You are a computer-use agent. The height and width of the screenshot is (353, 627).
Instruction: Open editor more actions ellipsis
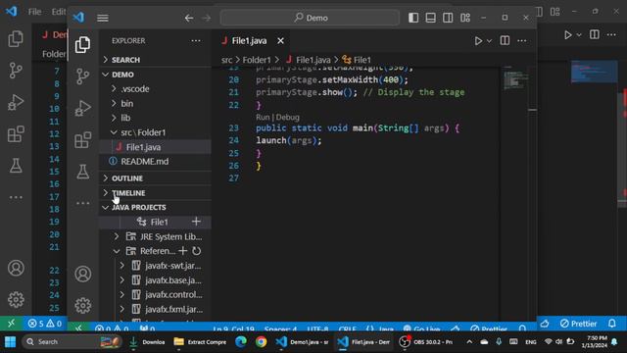522,40
